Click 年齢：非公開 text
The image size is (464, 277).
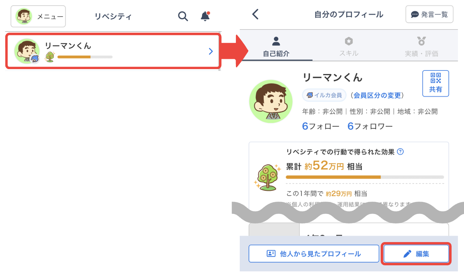coord(322,112)
